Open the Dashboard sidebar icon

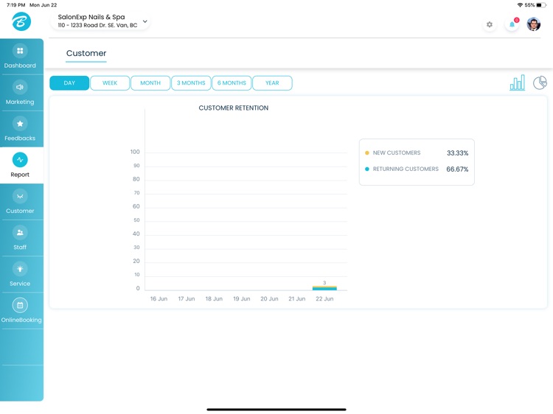tap(20, 51)
